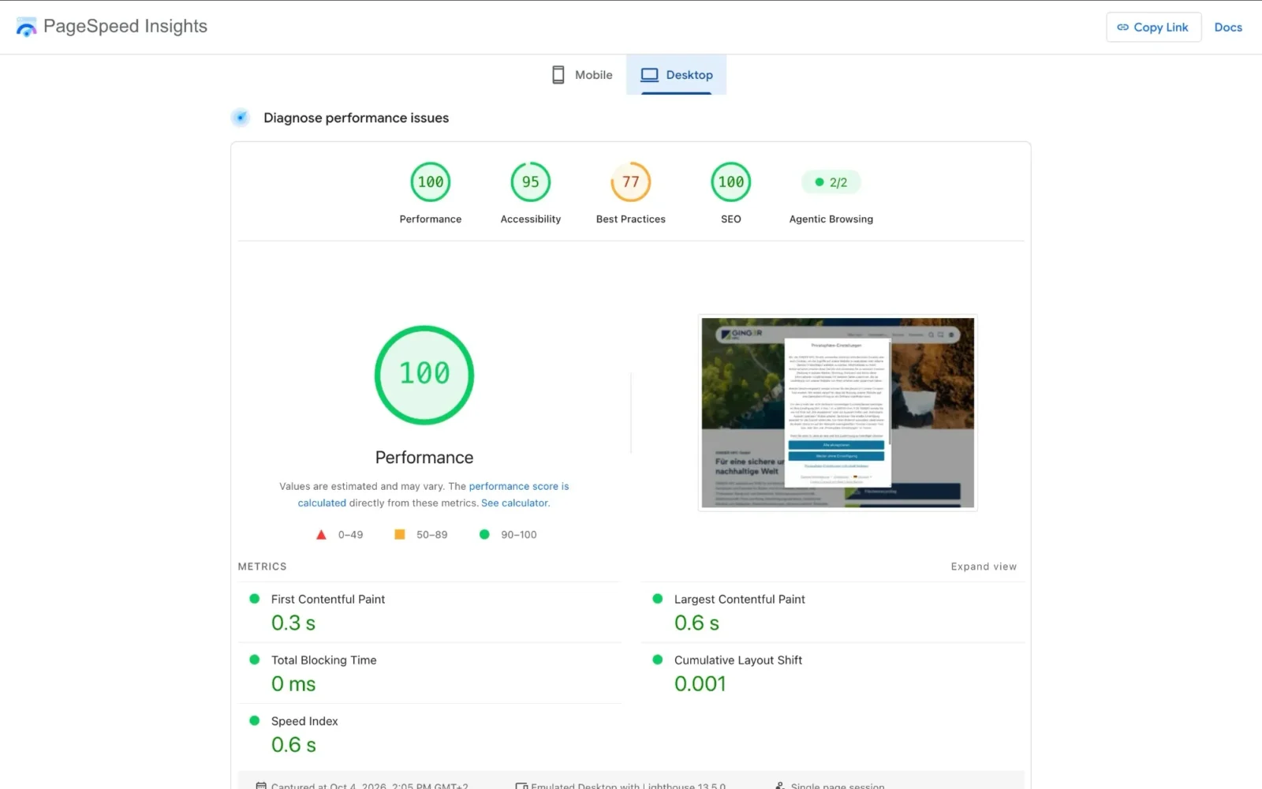Click the Diagnose performance issues icon
The image size is (1262, 789).
click(x=241, y=118)
